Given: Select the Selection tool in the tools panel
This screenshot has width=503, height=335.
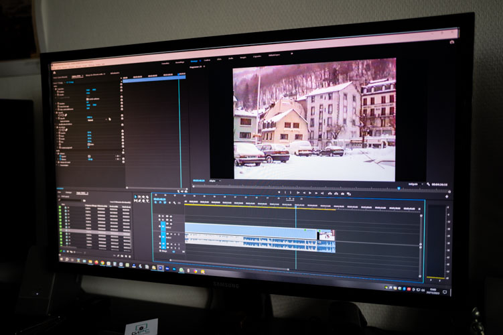Looking at the screenshot, I should click(x=135, y=197).
